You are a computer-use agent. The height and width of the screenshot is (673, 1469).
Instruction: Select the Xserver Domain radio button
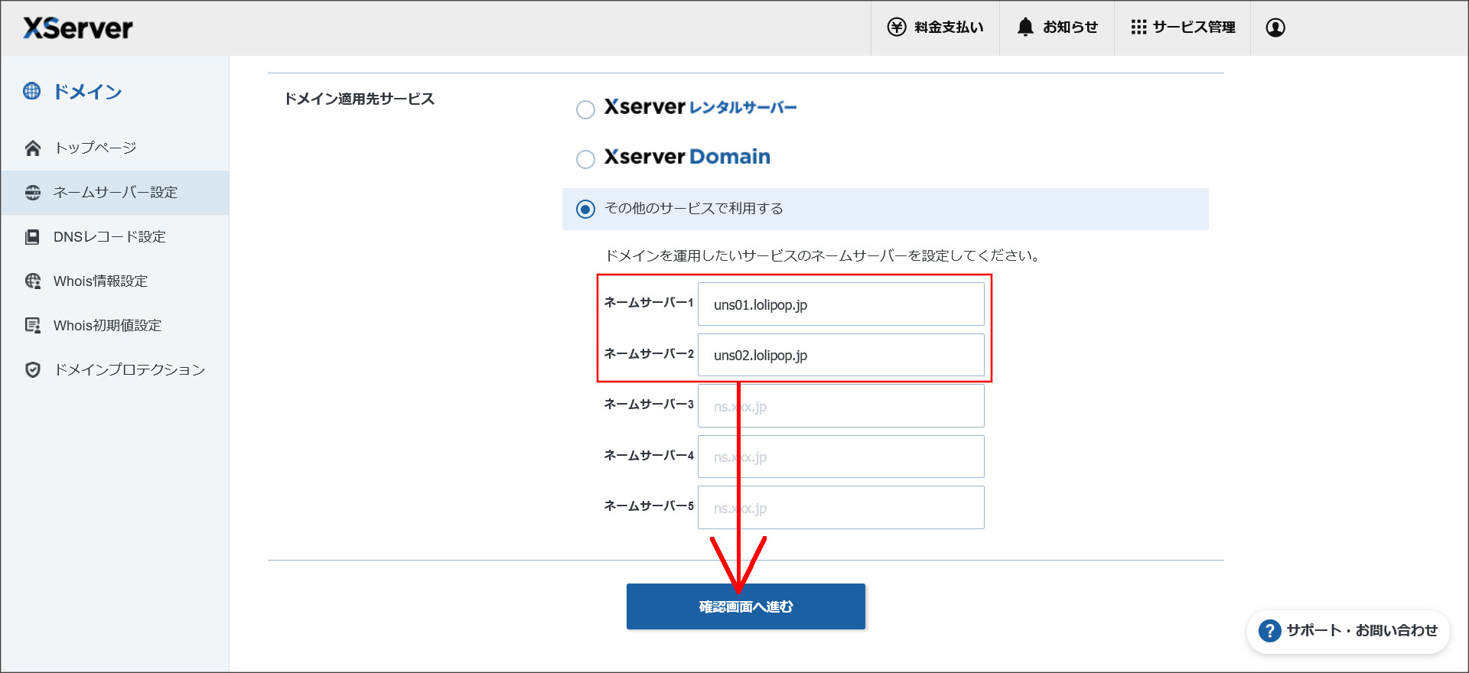(585, 159)
